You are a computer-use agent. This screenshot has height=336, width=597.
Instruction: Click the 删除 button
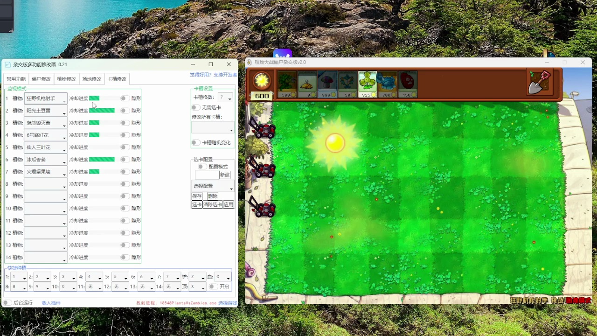[213, 196]
